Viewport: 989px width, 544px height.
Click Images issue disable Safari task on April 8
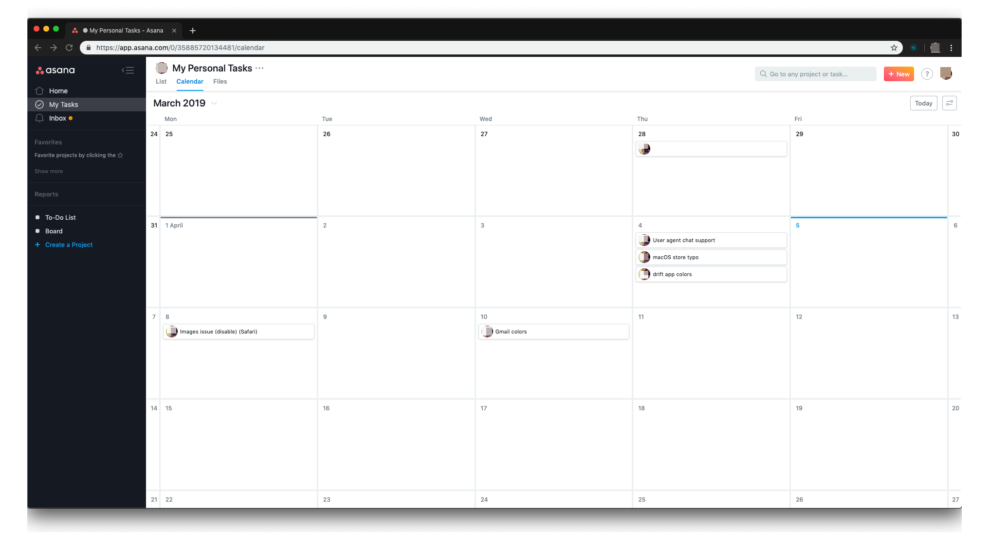tap(238, 331)
